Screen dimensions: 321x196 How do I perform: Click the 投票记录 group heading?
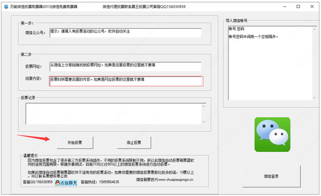[x=28, y=98]
